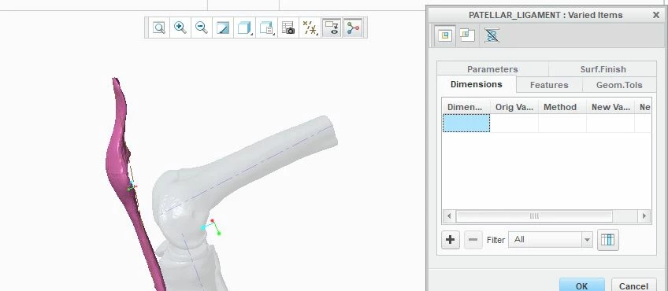
Task: Click the Orig Value column header
Action: pos(514,107)
